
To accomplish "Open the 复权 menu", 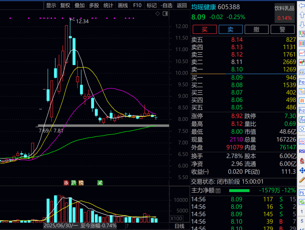I will (65, 5).
